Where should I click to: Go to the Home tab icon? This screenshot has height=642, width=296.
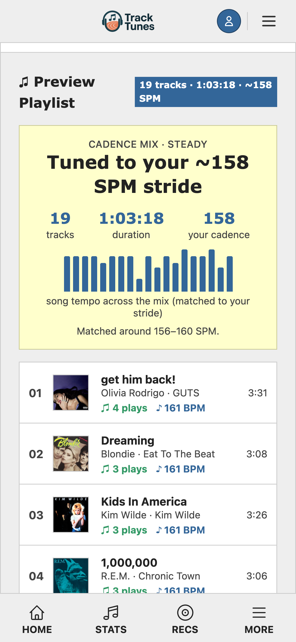(37, 612)
